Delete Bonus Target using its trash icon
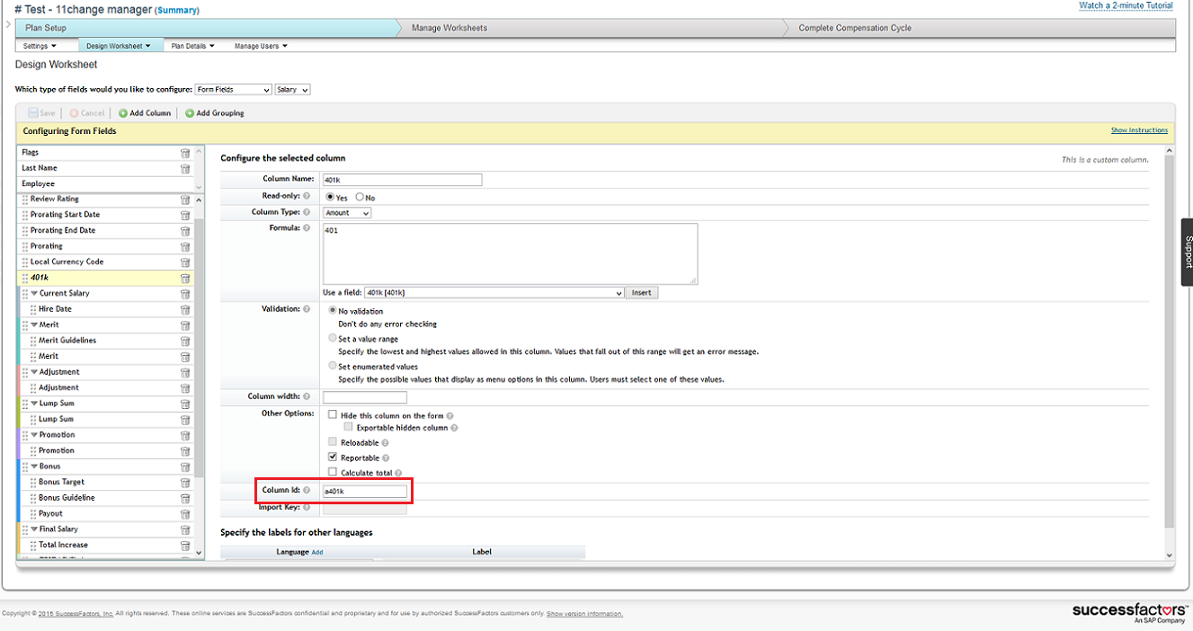The height and width of the screenshot is (631, 1193). (185, 483)
